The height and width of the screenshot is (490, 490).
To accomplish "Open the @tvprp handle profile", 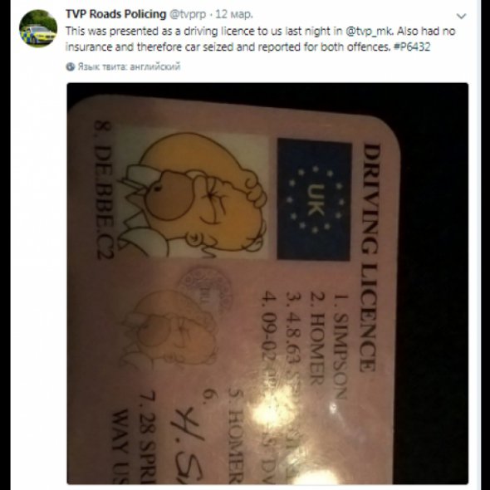I will [x=188, y=14].
